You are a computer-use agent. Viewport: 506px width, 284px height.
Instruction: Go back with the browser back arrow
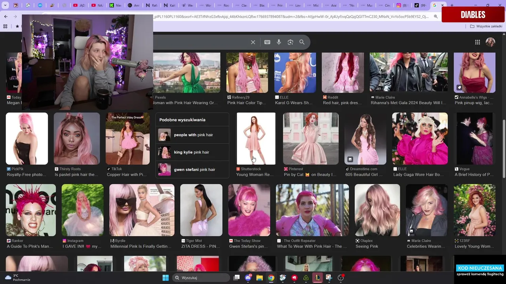6,17
